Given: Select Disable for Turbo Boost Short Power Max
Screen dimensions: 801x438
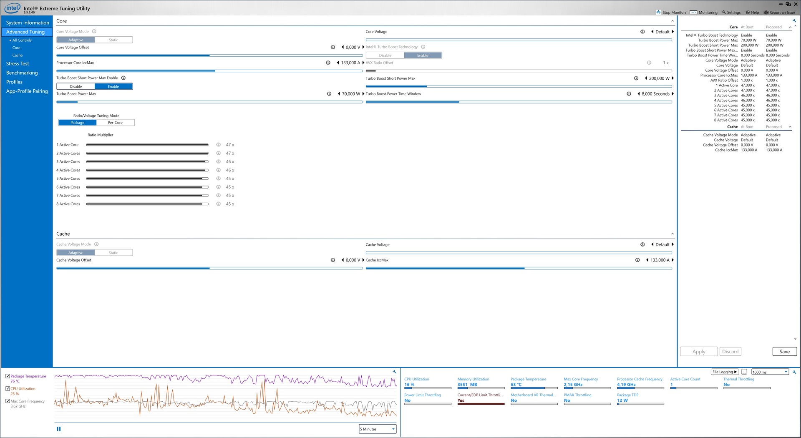Looking at the screenshot, I should coord(76,86).
